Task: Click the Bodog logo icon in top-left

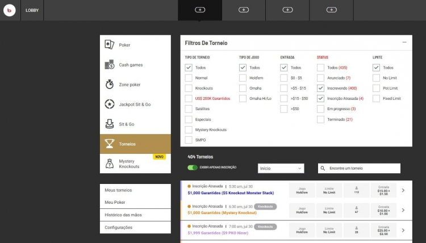Action: [9, 10]
